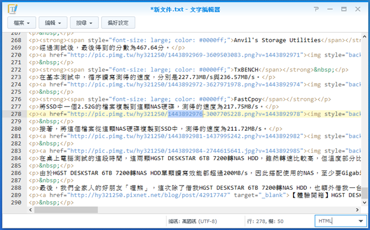370x230 pixels.
Task: Click the text 227.73MB/s on line 273
Action: pyautogui.click(x=195, y=77)
